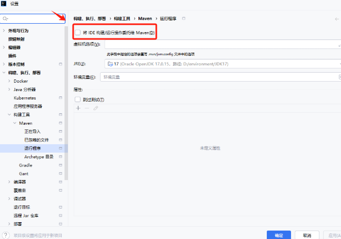Click project-level icon on 已忽略的文件 row
Viewport: 341px width, 239px height.
pos(61,140)
